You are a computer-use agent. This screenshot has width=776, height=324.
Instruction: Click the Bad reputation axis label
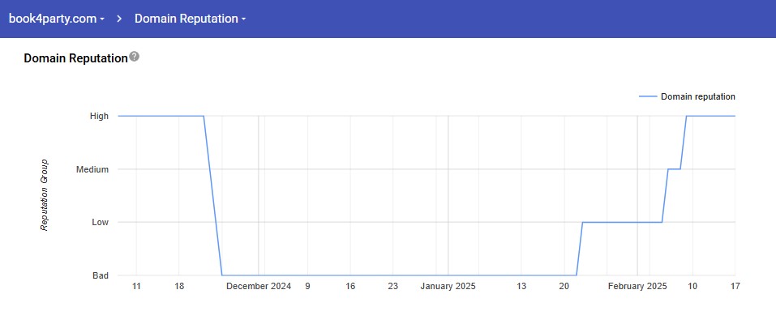coord(101,275)
